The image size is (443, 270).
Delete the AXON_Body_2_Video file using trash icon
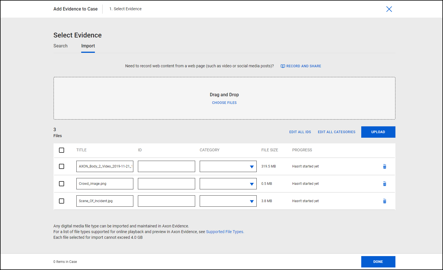coord(385,166)
